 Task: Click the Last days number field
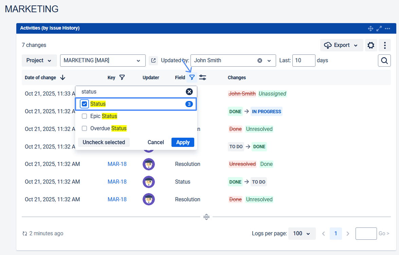pos(304,61)
